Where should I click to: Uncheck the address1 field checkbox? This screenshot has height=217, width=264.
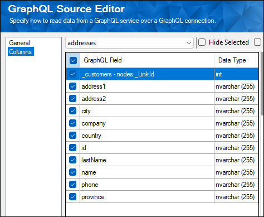pyautogui.click(x=72, y=86)
